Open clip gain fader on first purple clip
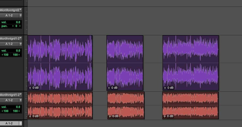The width and height of the screenshot is (242, 127). (x=30, y=88)
